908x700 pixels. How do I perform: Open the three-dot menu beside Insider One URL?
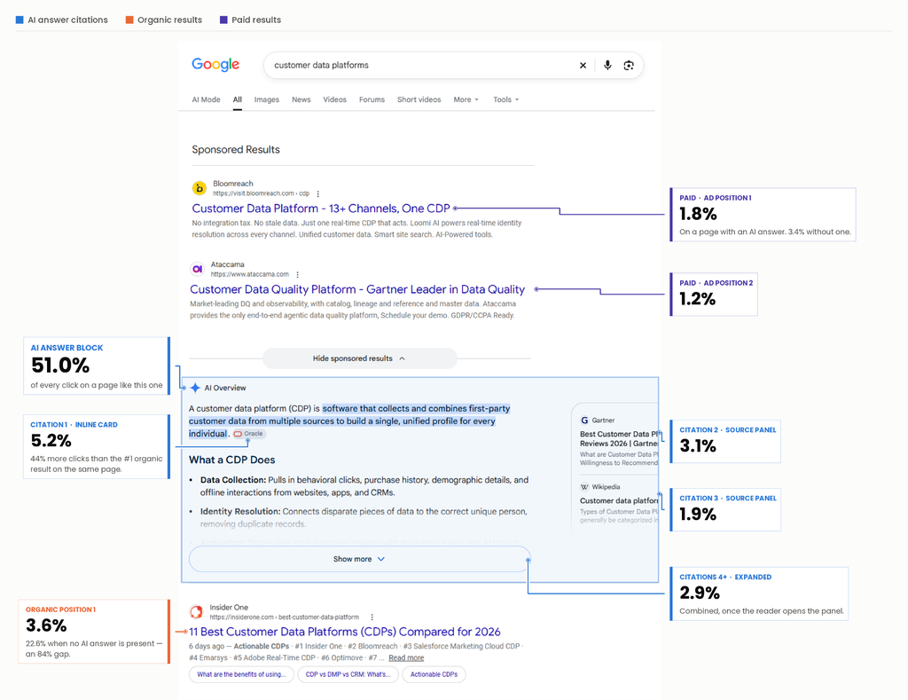(372, 617)
